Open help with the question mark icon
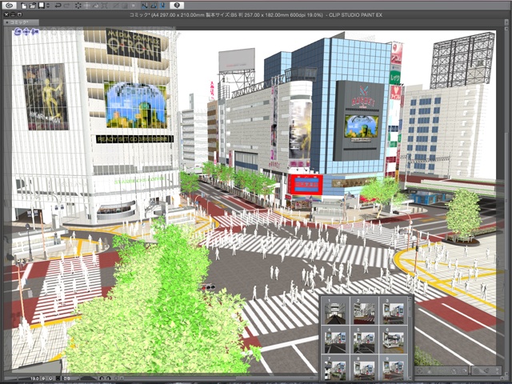The image size is (512, 384). (x=177, y=6)
